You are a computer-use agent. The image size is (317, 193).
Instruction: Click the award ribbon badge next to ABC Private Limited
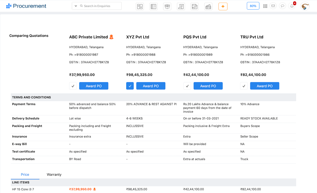[x=112, y=37]
